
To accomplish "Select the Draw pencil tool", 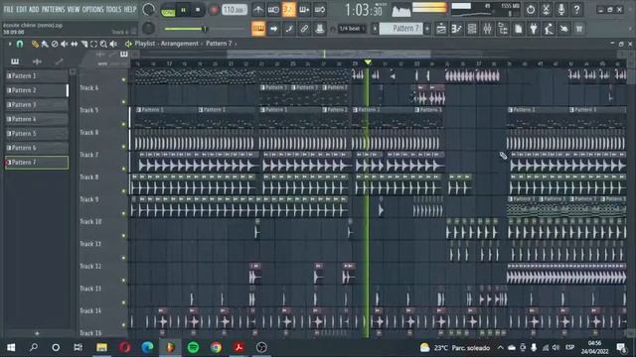I will click(x=35, y=44).
